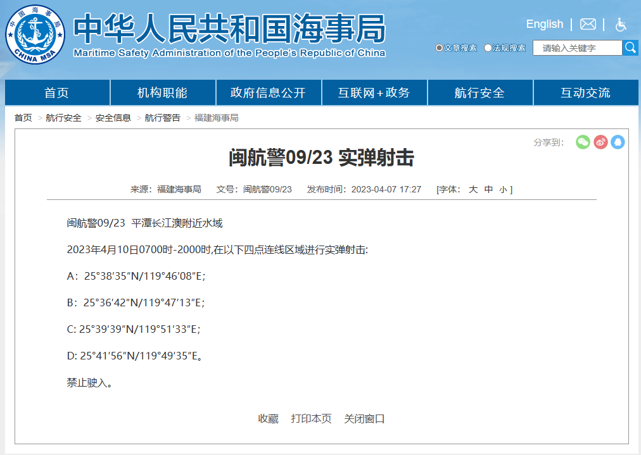Click coordinate line C: 25°39′39″N
Screen dimensions: 641x455
tap(134, 330)
